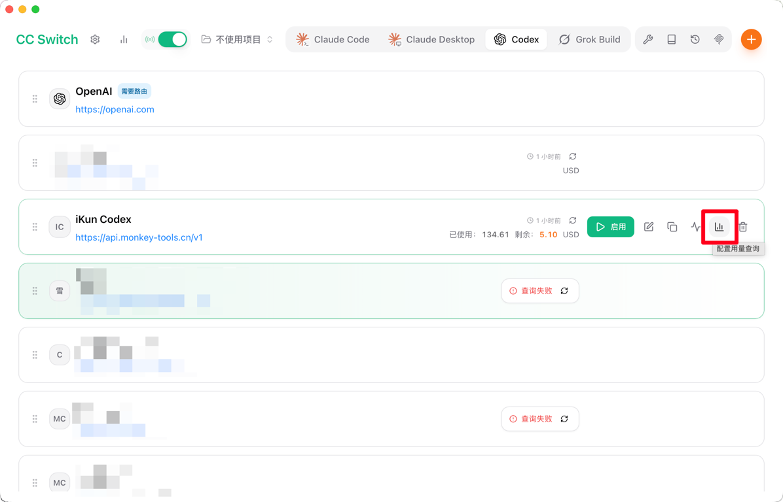Delete the iKun Codex provider
Viewport: 783px width, 502px height.
[x=743, y=227]
